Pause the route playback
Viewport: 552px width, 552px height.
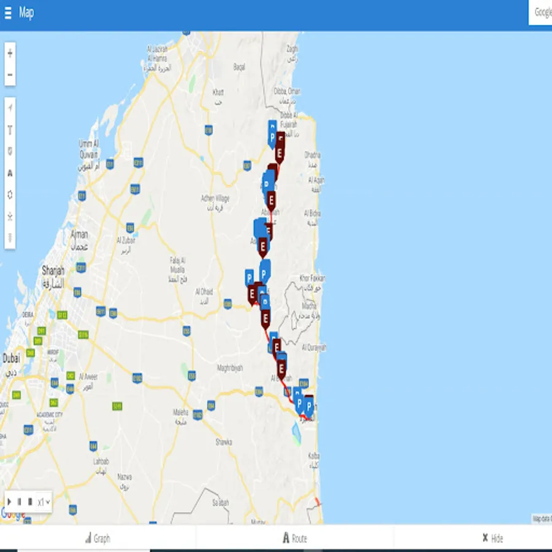(x=20, y=501)
